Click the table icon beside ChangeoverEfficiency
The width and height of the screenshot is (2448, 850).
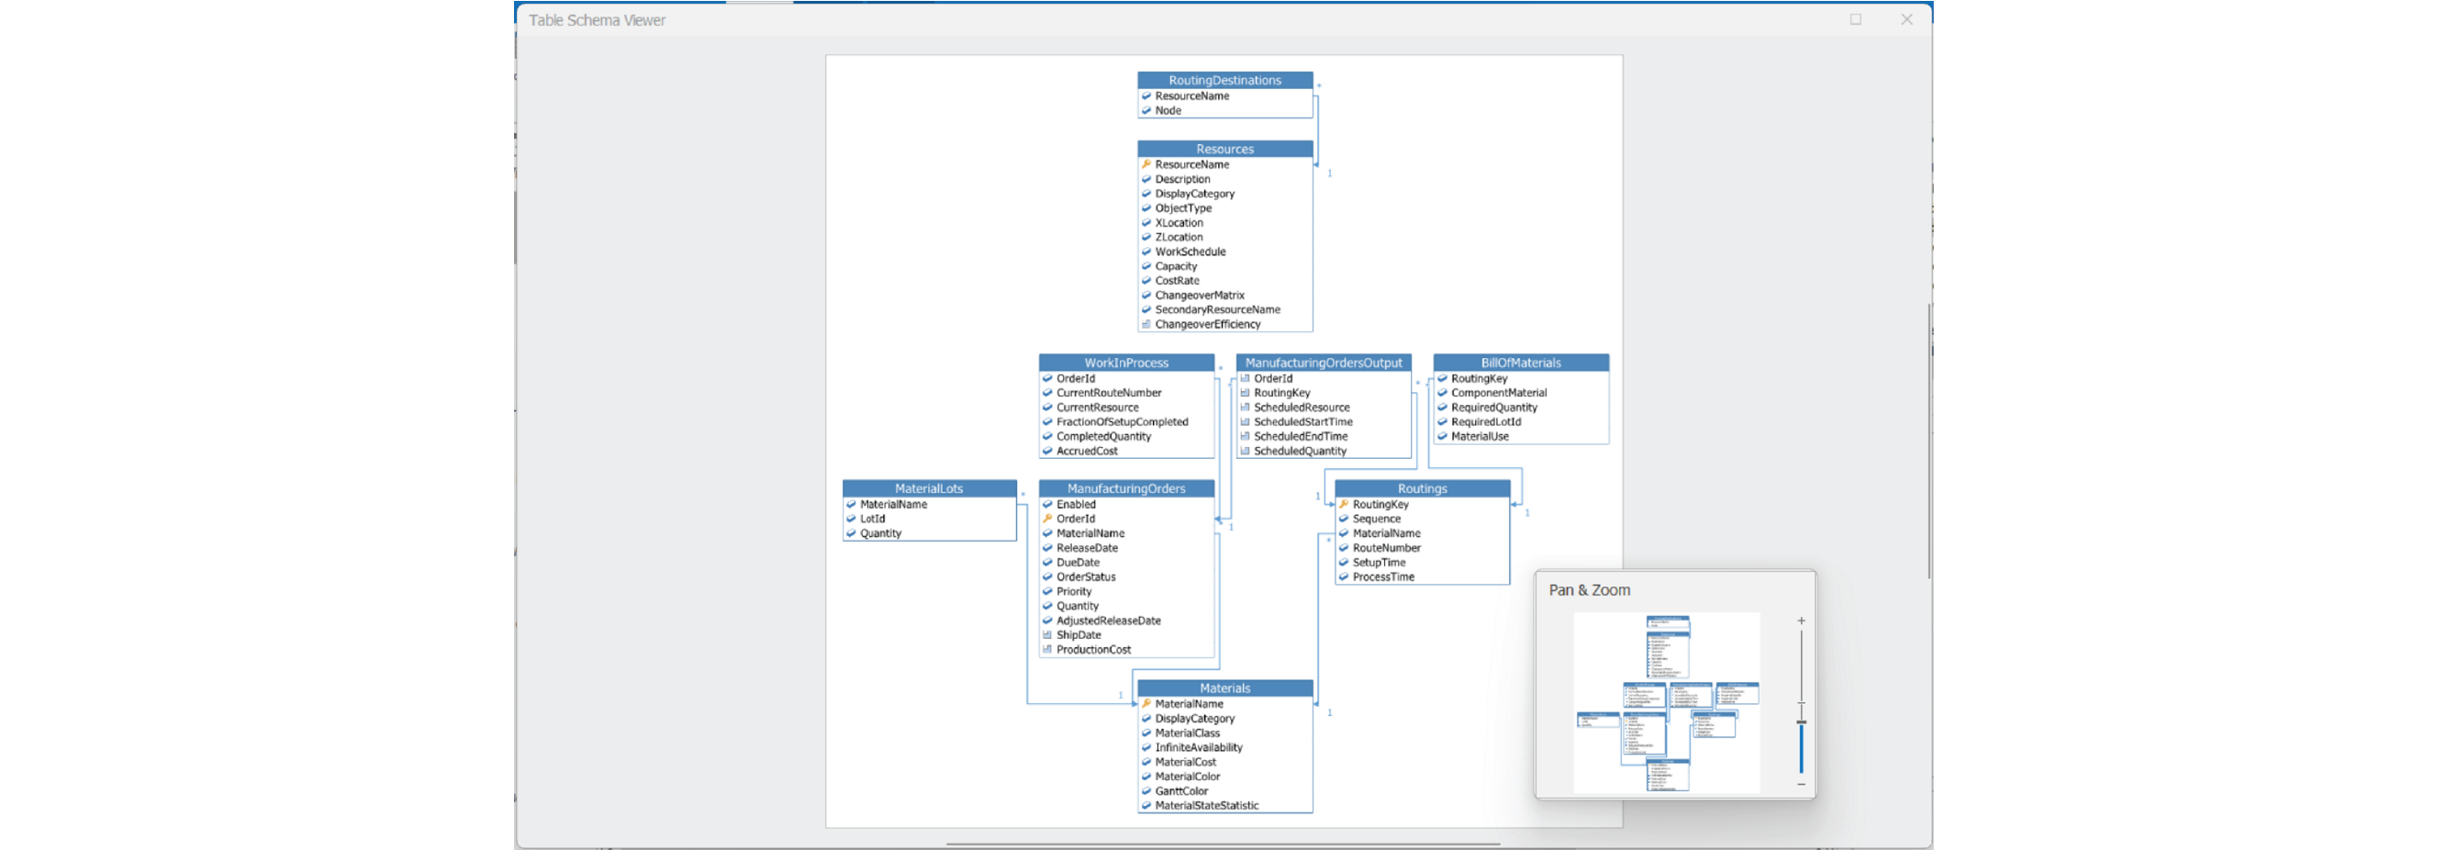click(x=1146, y=324)
